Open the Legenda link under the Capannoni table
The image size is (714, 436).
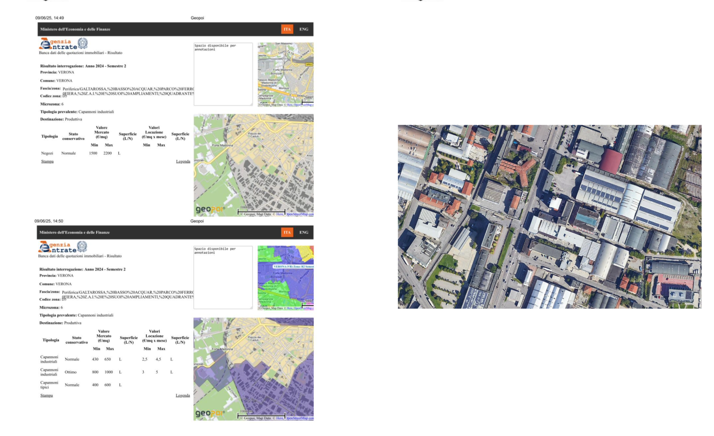tap(183, 395)
